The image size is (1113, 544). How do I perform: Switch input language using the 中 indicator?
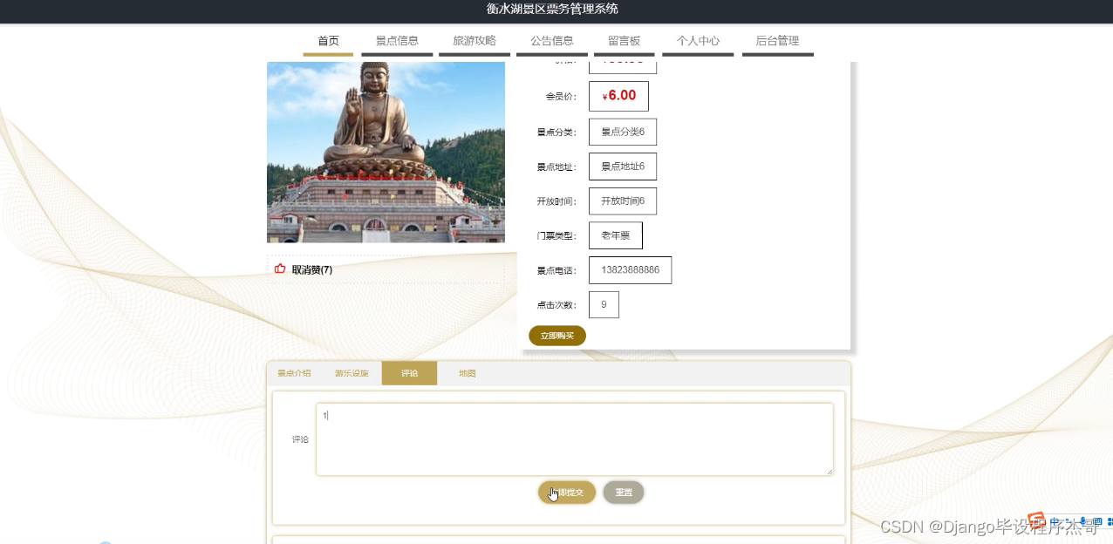pos(1053,520)
